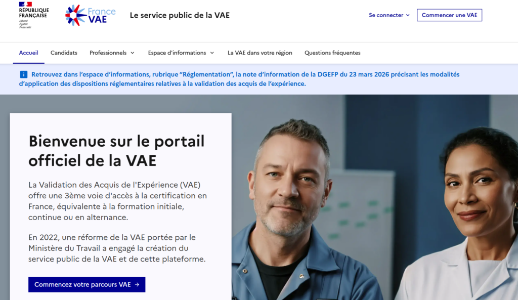Open the Candidats menu item
The image size is (518, 300).
click(x=64, y=53)
